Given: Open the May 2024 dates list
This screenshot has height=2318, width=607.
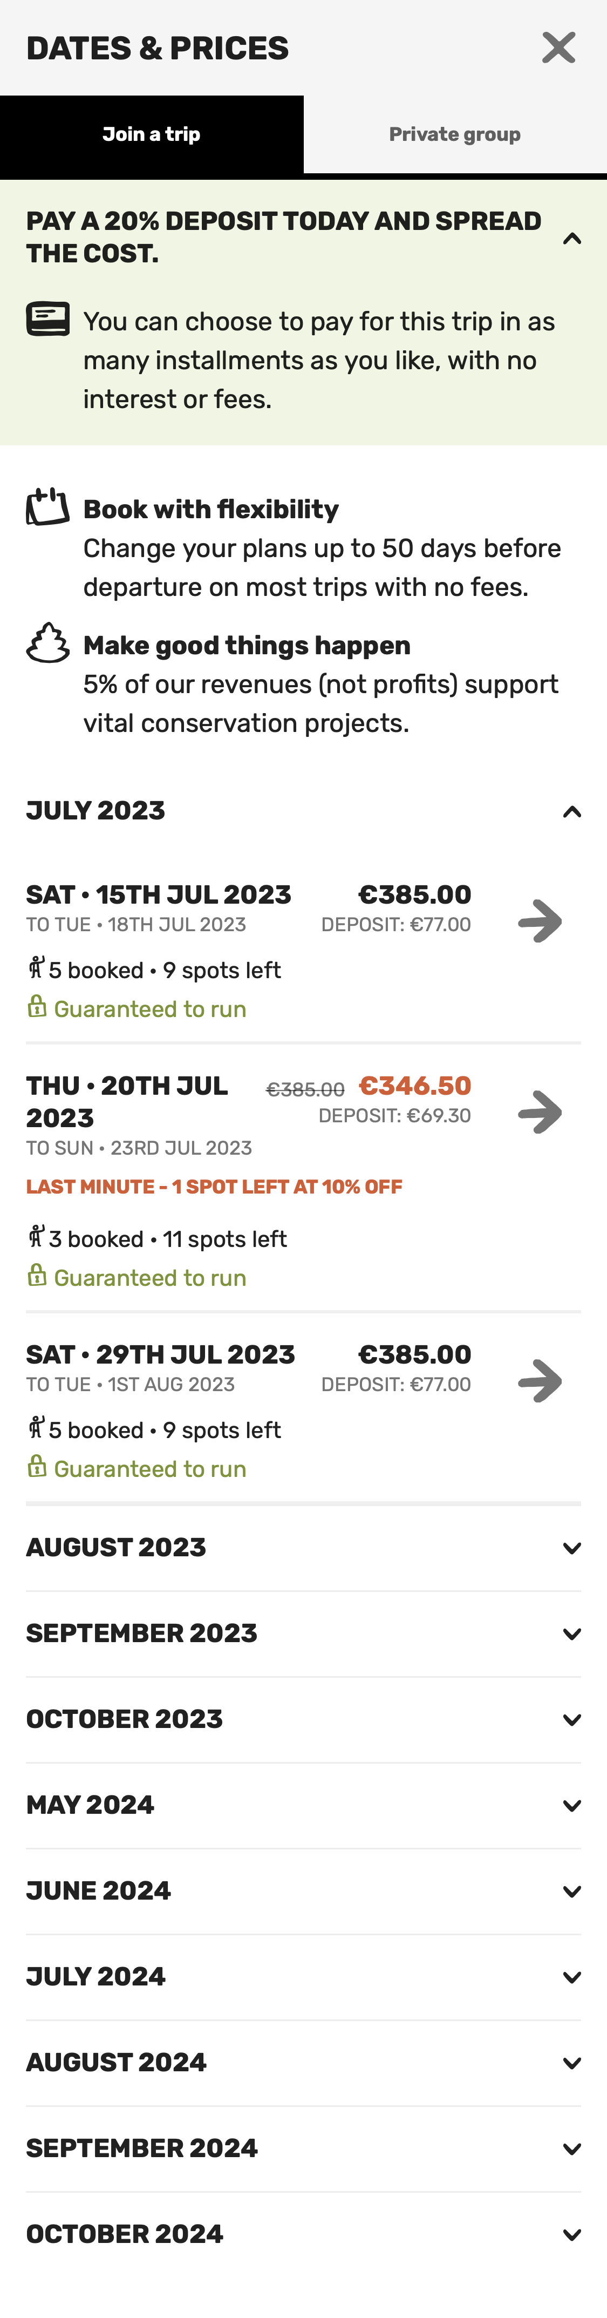Looking at the screenshot, I should pos(571,1805).
